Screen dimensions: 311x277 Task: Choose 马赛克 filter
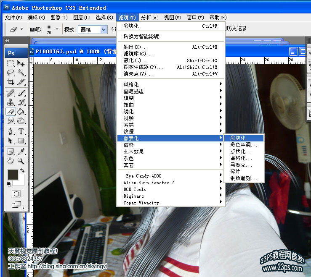click(244, 165)
